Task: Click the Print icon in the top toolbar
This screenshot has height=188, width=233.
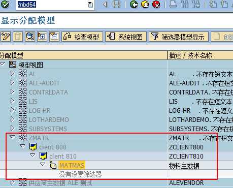Action: tap(173, 5)
